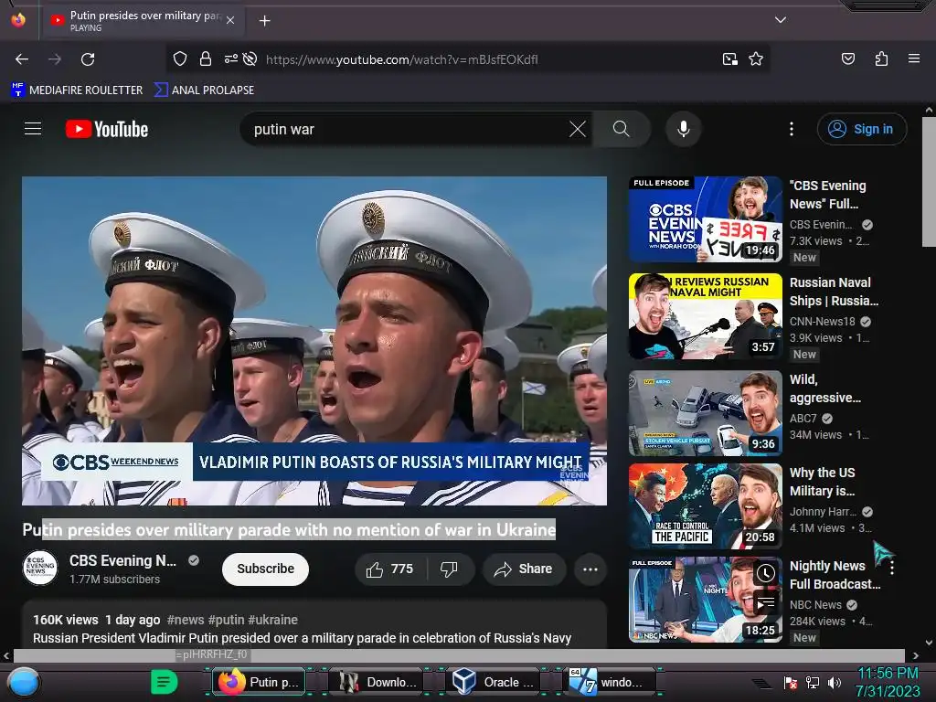Screen dimensions: 936x702
Task: Reload the current page
Action: pos(88,59)
